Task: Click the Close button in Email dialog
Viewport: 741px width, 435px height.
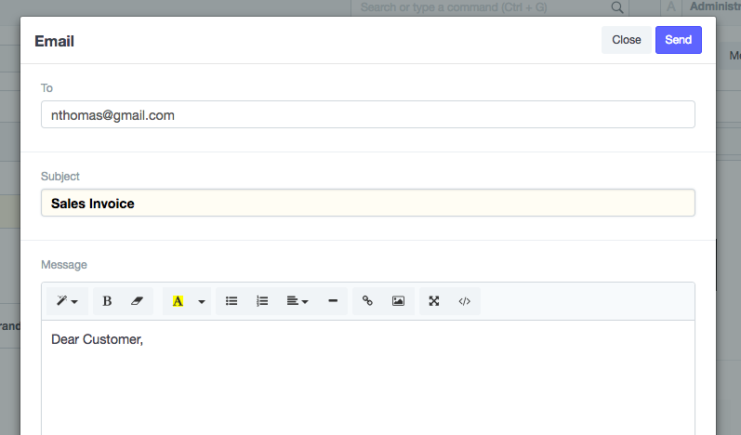Action: coord(626,40)
